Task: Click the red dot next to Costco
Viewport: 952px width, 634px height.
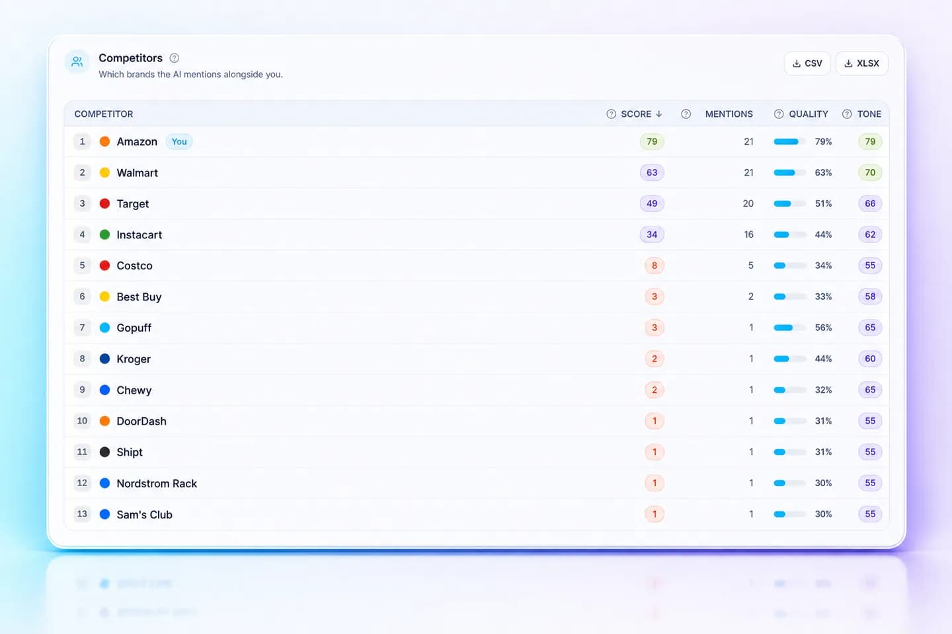Action: (104, 265)
